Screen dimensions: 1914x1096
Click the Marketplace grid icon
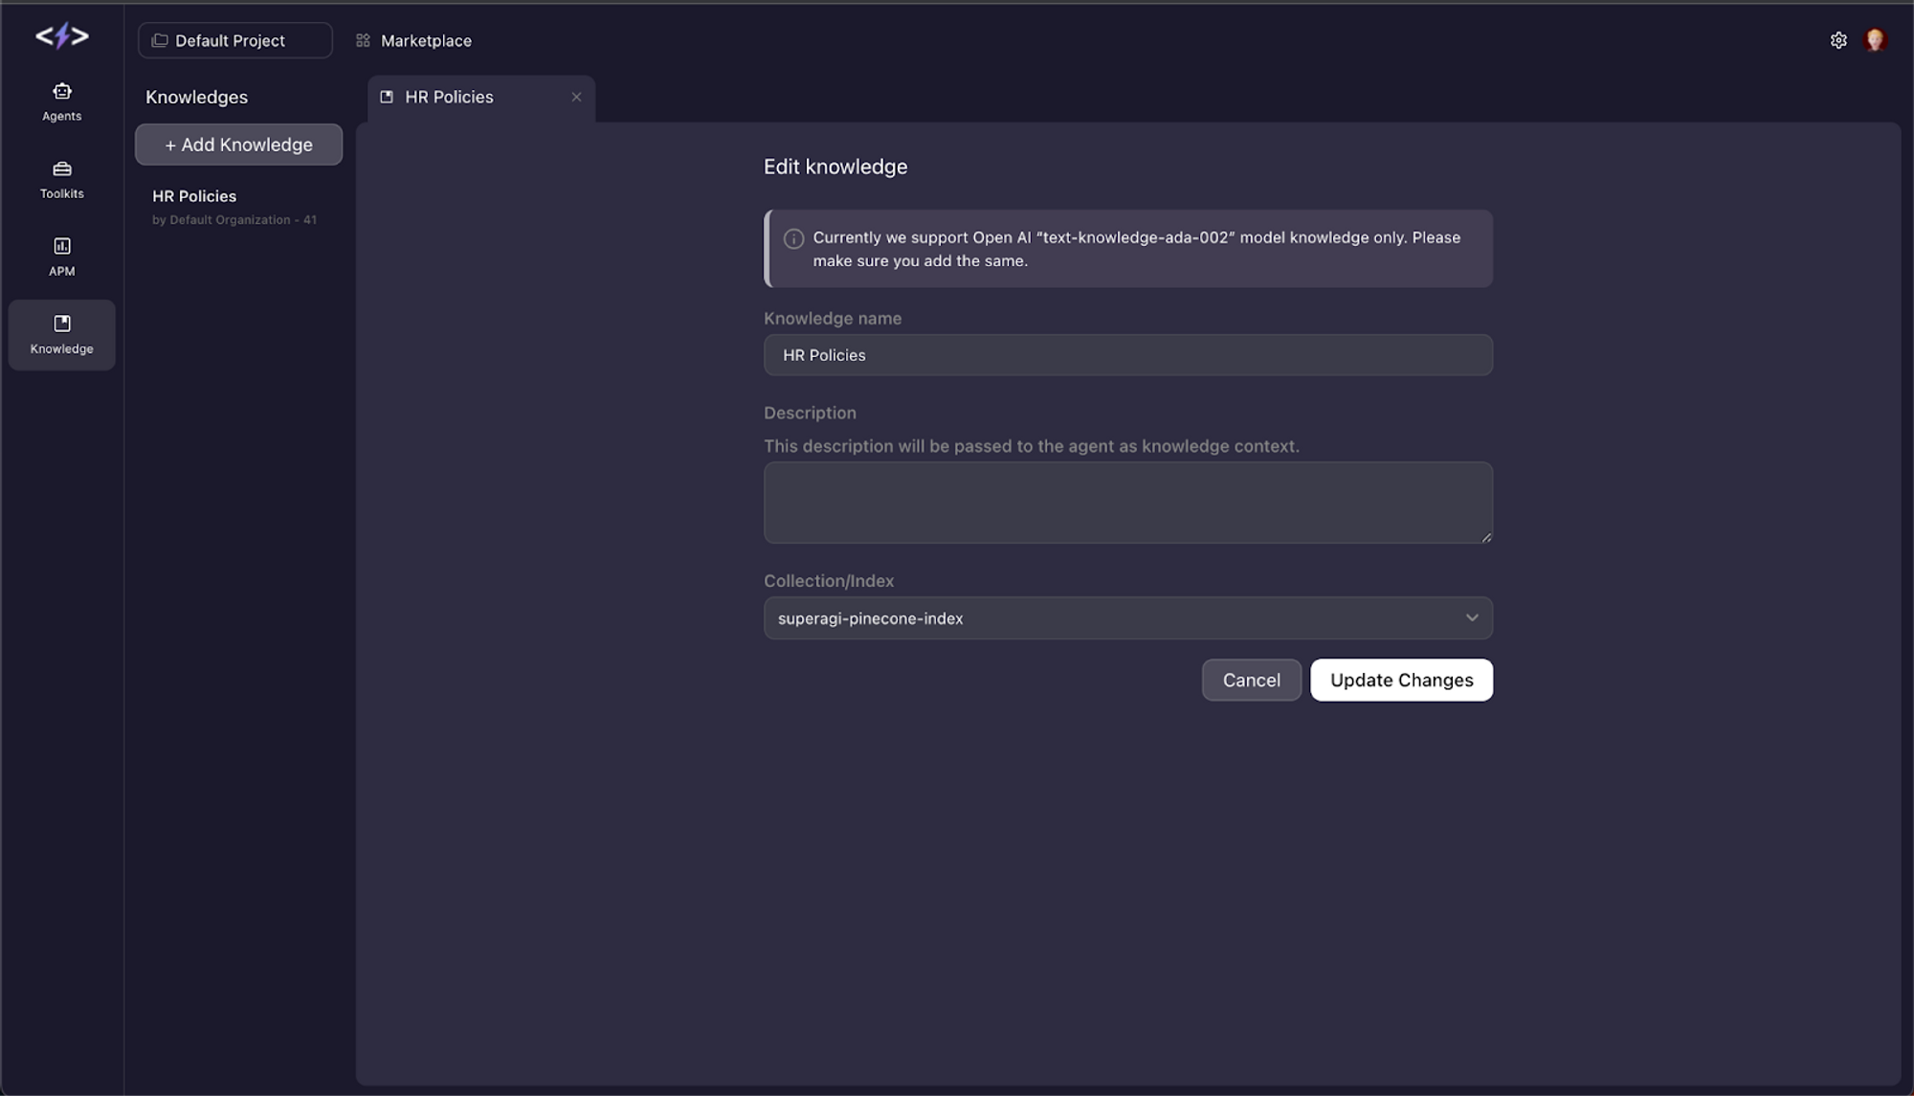[363, 40]
